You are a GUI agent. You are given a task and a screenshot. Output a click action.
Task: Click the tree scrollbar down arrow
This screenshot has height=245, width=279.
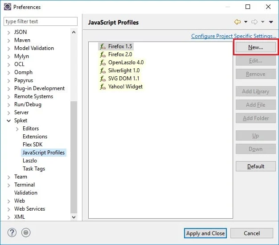(74, 217)
